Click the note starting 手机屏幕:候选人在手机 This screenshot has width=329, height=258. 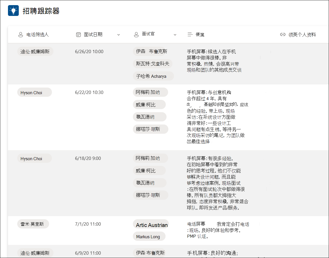pos(214,61)
